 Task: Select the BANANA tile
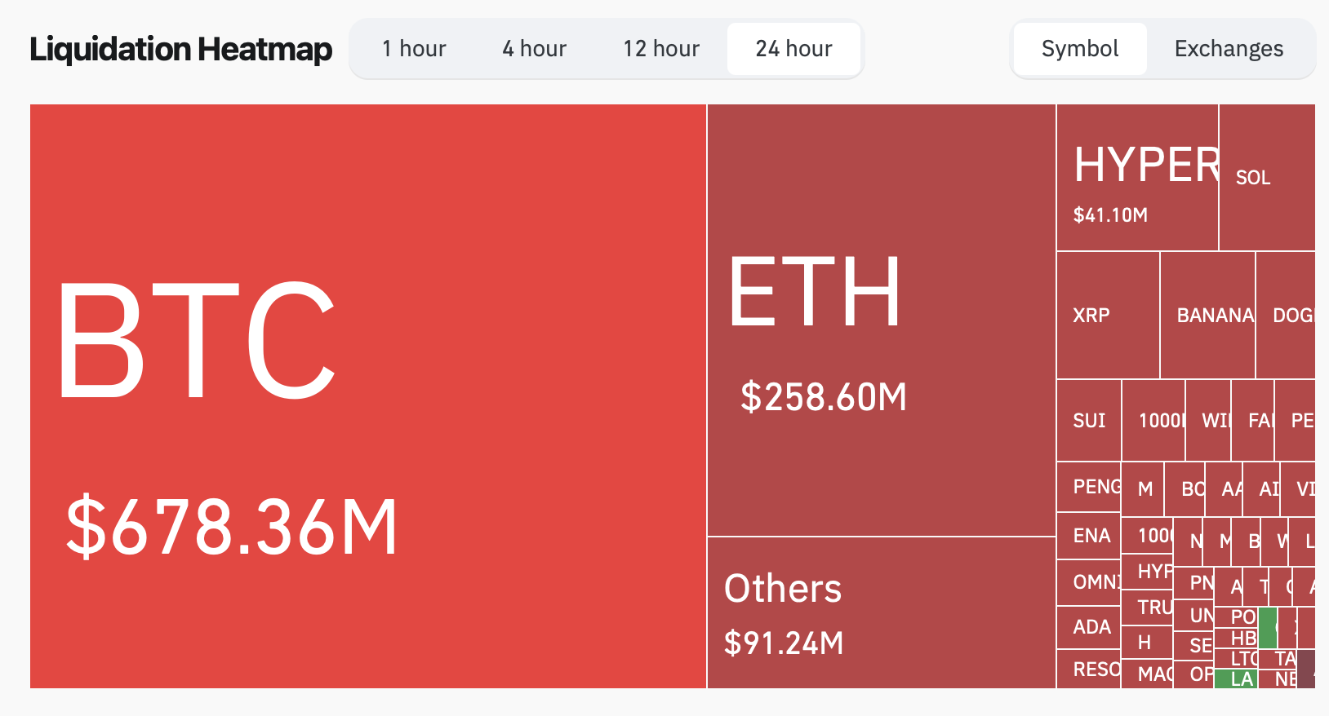tap(1207, 315)
